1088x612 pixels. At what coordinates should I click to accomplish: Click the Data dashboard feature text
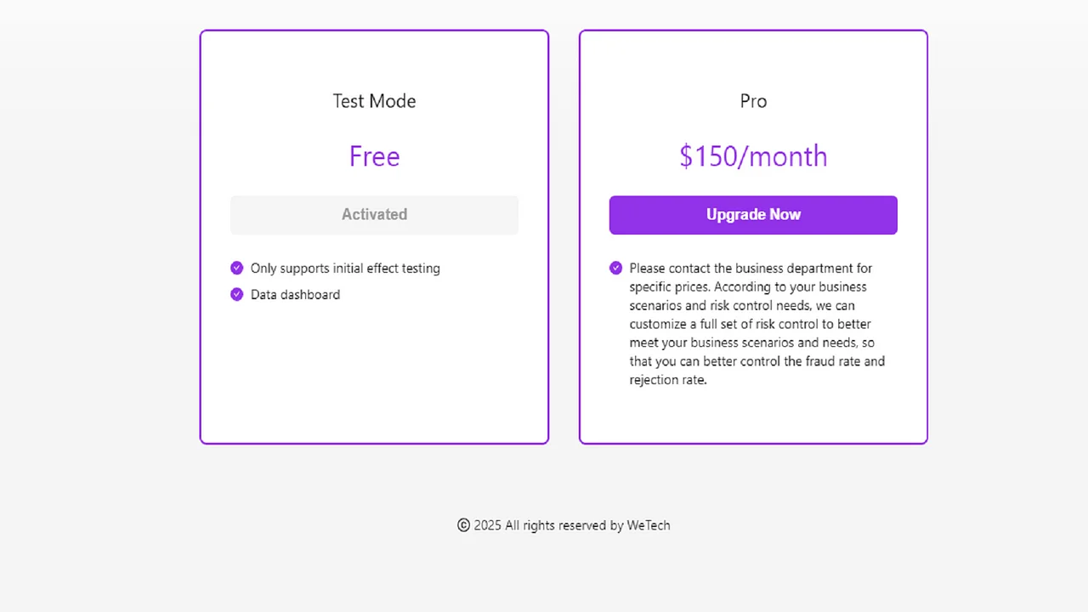[295, 295]
